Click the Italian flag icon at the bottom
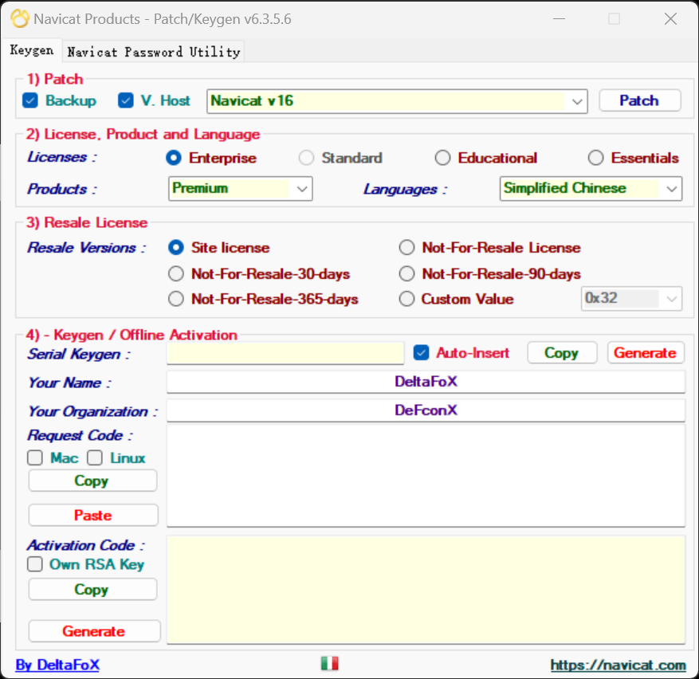699x679 pixels. tap(329, 663)
